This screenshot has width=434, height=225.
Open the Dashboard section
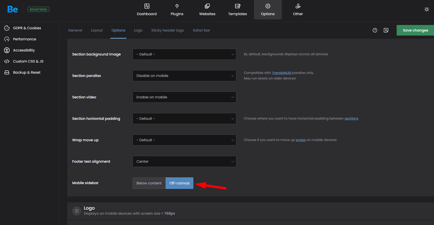click(147, 10)
